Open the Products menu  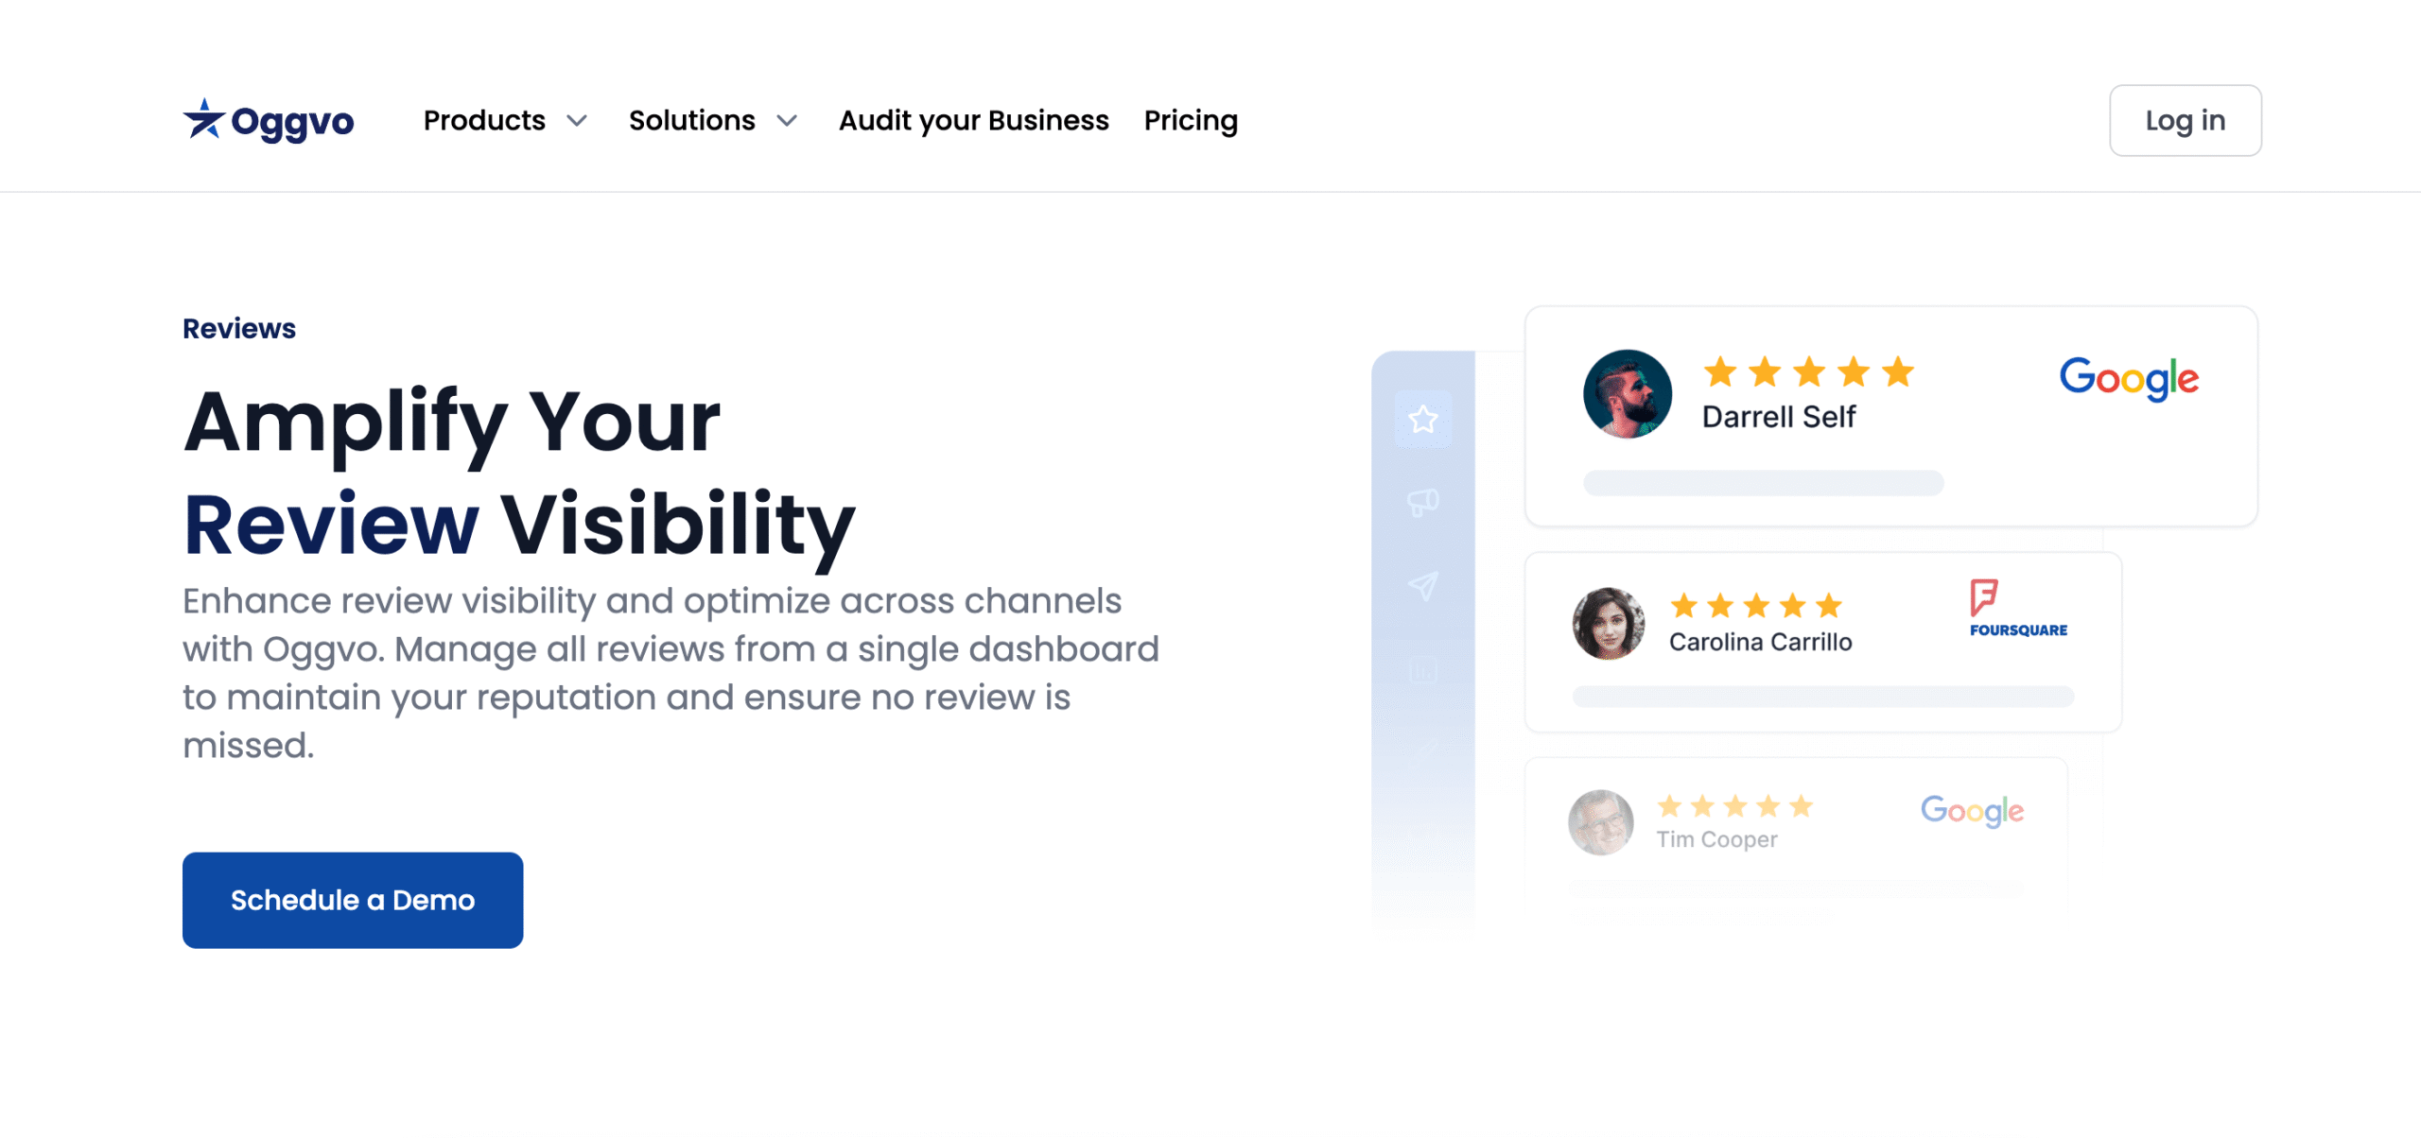[484, 121]
